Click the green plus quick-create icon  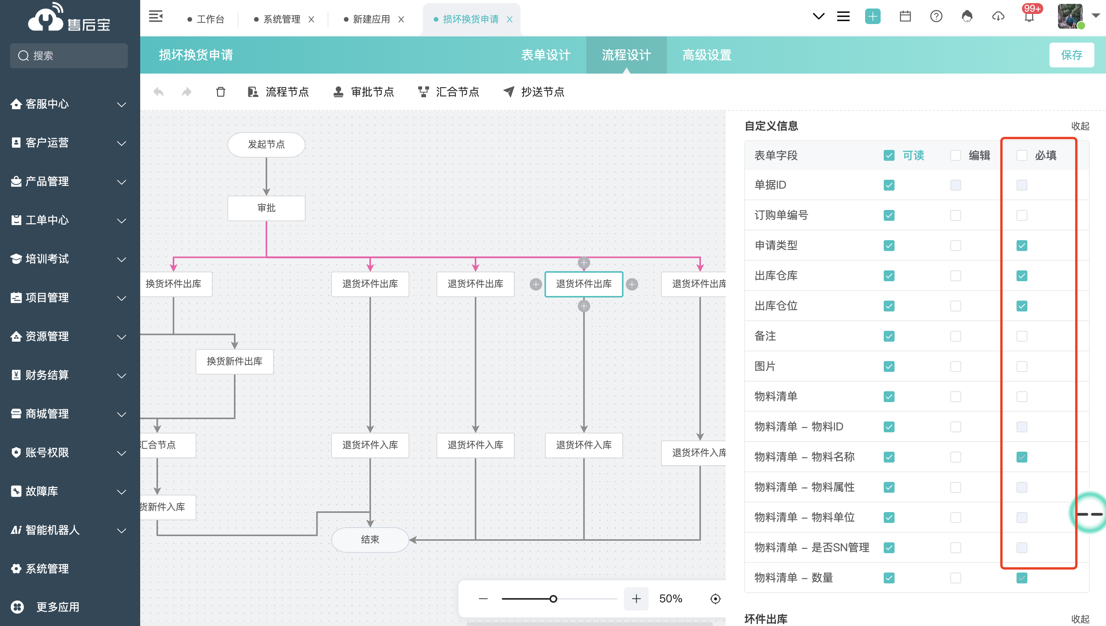pyautogui.click(x=872, y=16)
